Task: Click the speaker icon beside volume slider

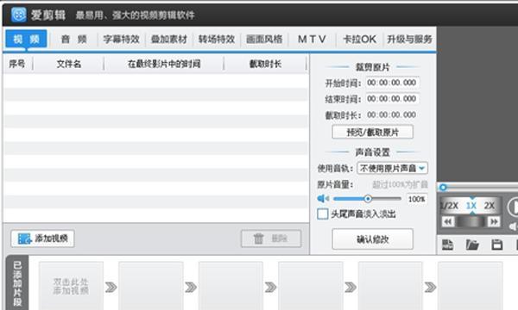Action: pos(323,199)
